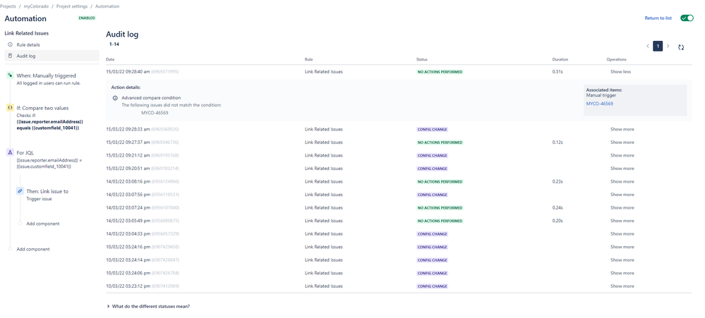Toggle the rule enabled switch
This screenshot has height=318, width=705.
point(687,18)
